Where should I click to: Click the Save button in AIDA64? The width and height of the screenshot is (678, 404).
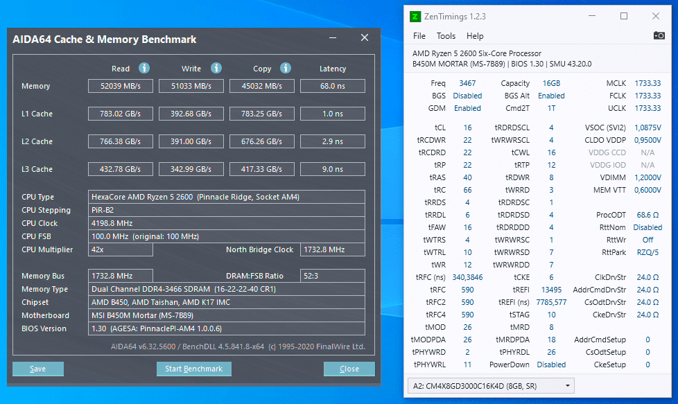(x=38, y=369)
